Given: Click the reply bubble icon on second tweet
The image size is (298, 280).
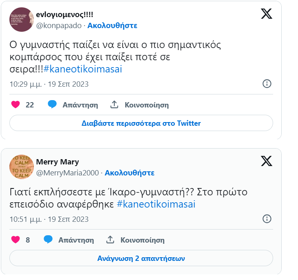Looking at the screenshot, I should click(48, 240).
